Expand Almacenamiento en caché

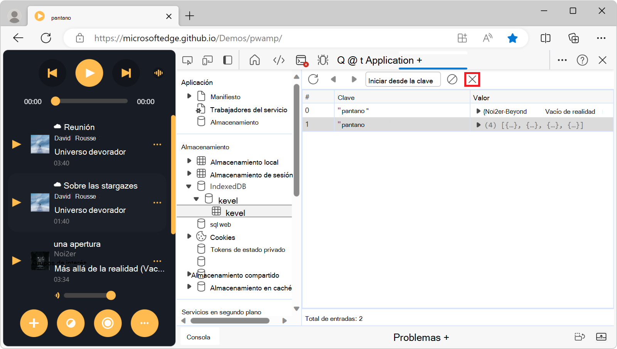click(x=189, y=287)
